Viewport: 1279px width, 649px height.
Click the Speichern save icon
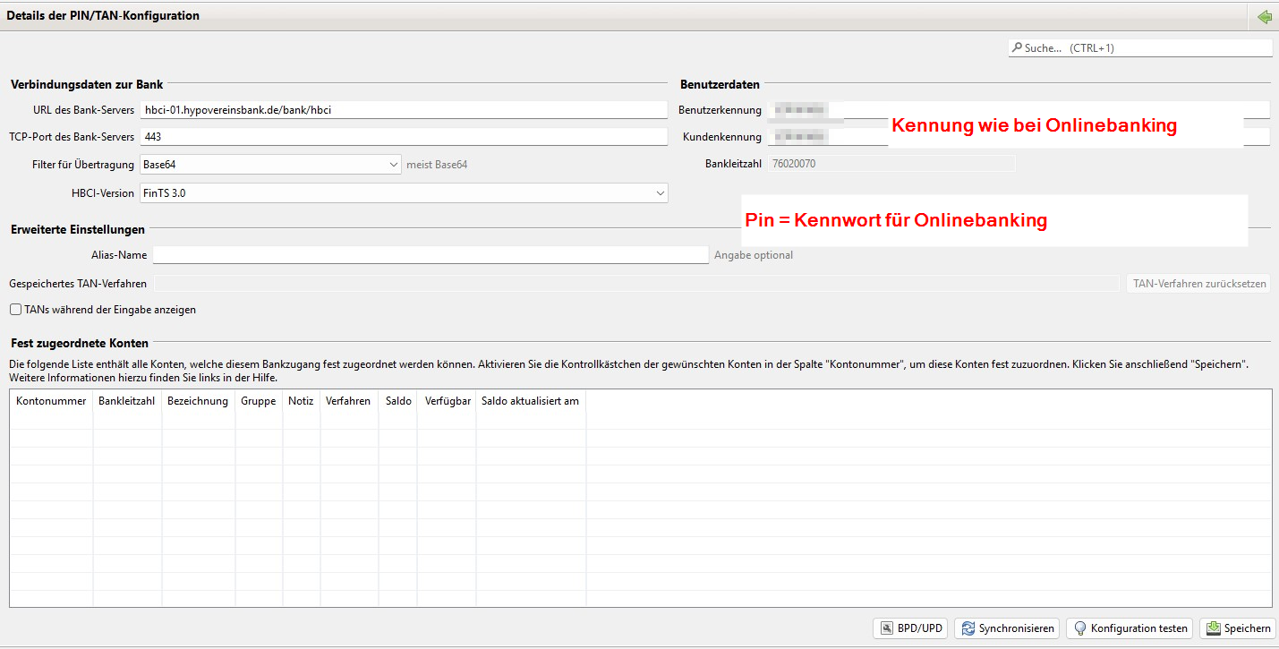[1213, 628]
